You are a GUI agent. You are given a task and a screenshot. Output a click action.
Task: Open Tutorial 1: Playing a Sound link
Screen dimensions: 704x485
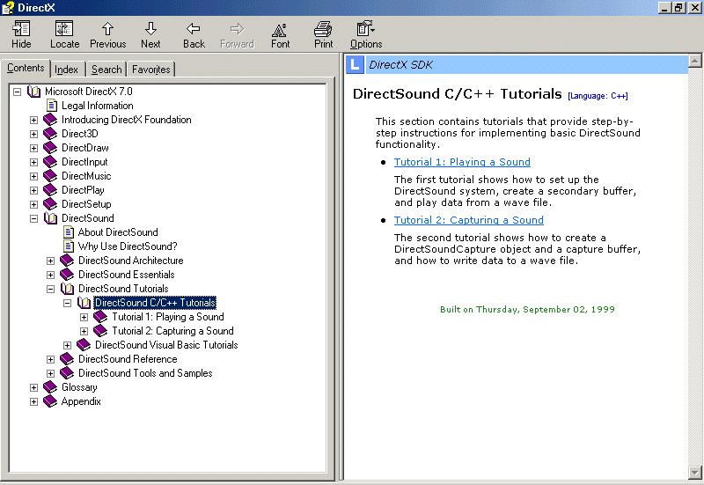tap(462, 162)
